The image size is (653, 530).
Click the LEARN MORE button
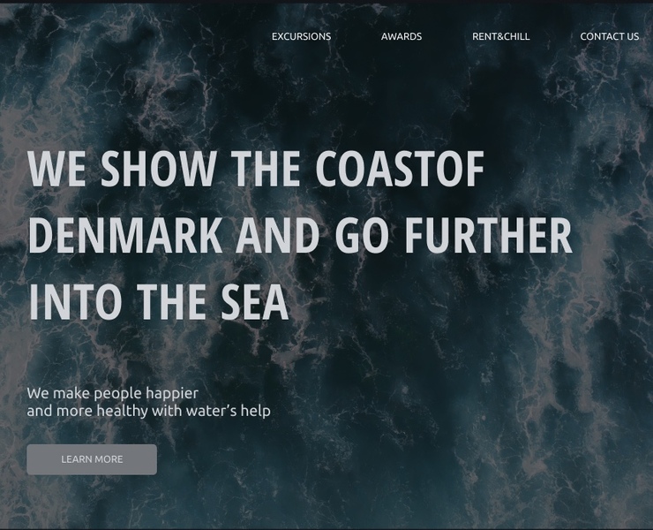coord(92,459)
